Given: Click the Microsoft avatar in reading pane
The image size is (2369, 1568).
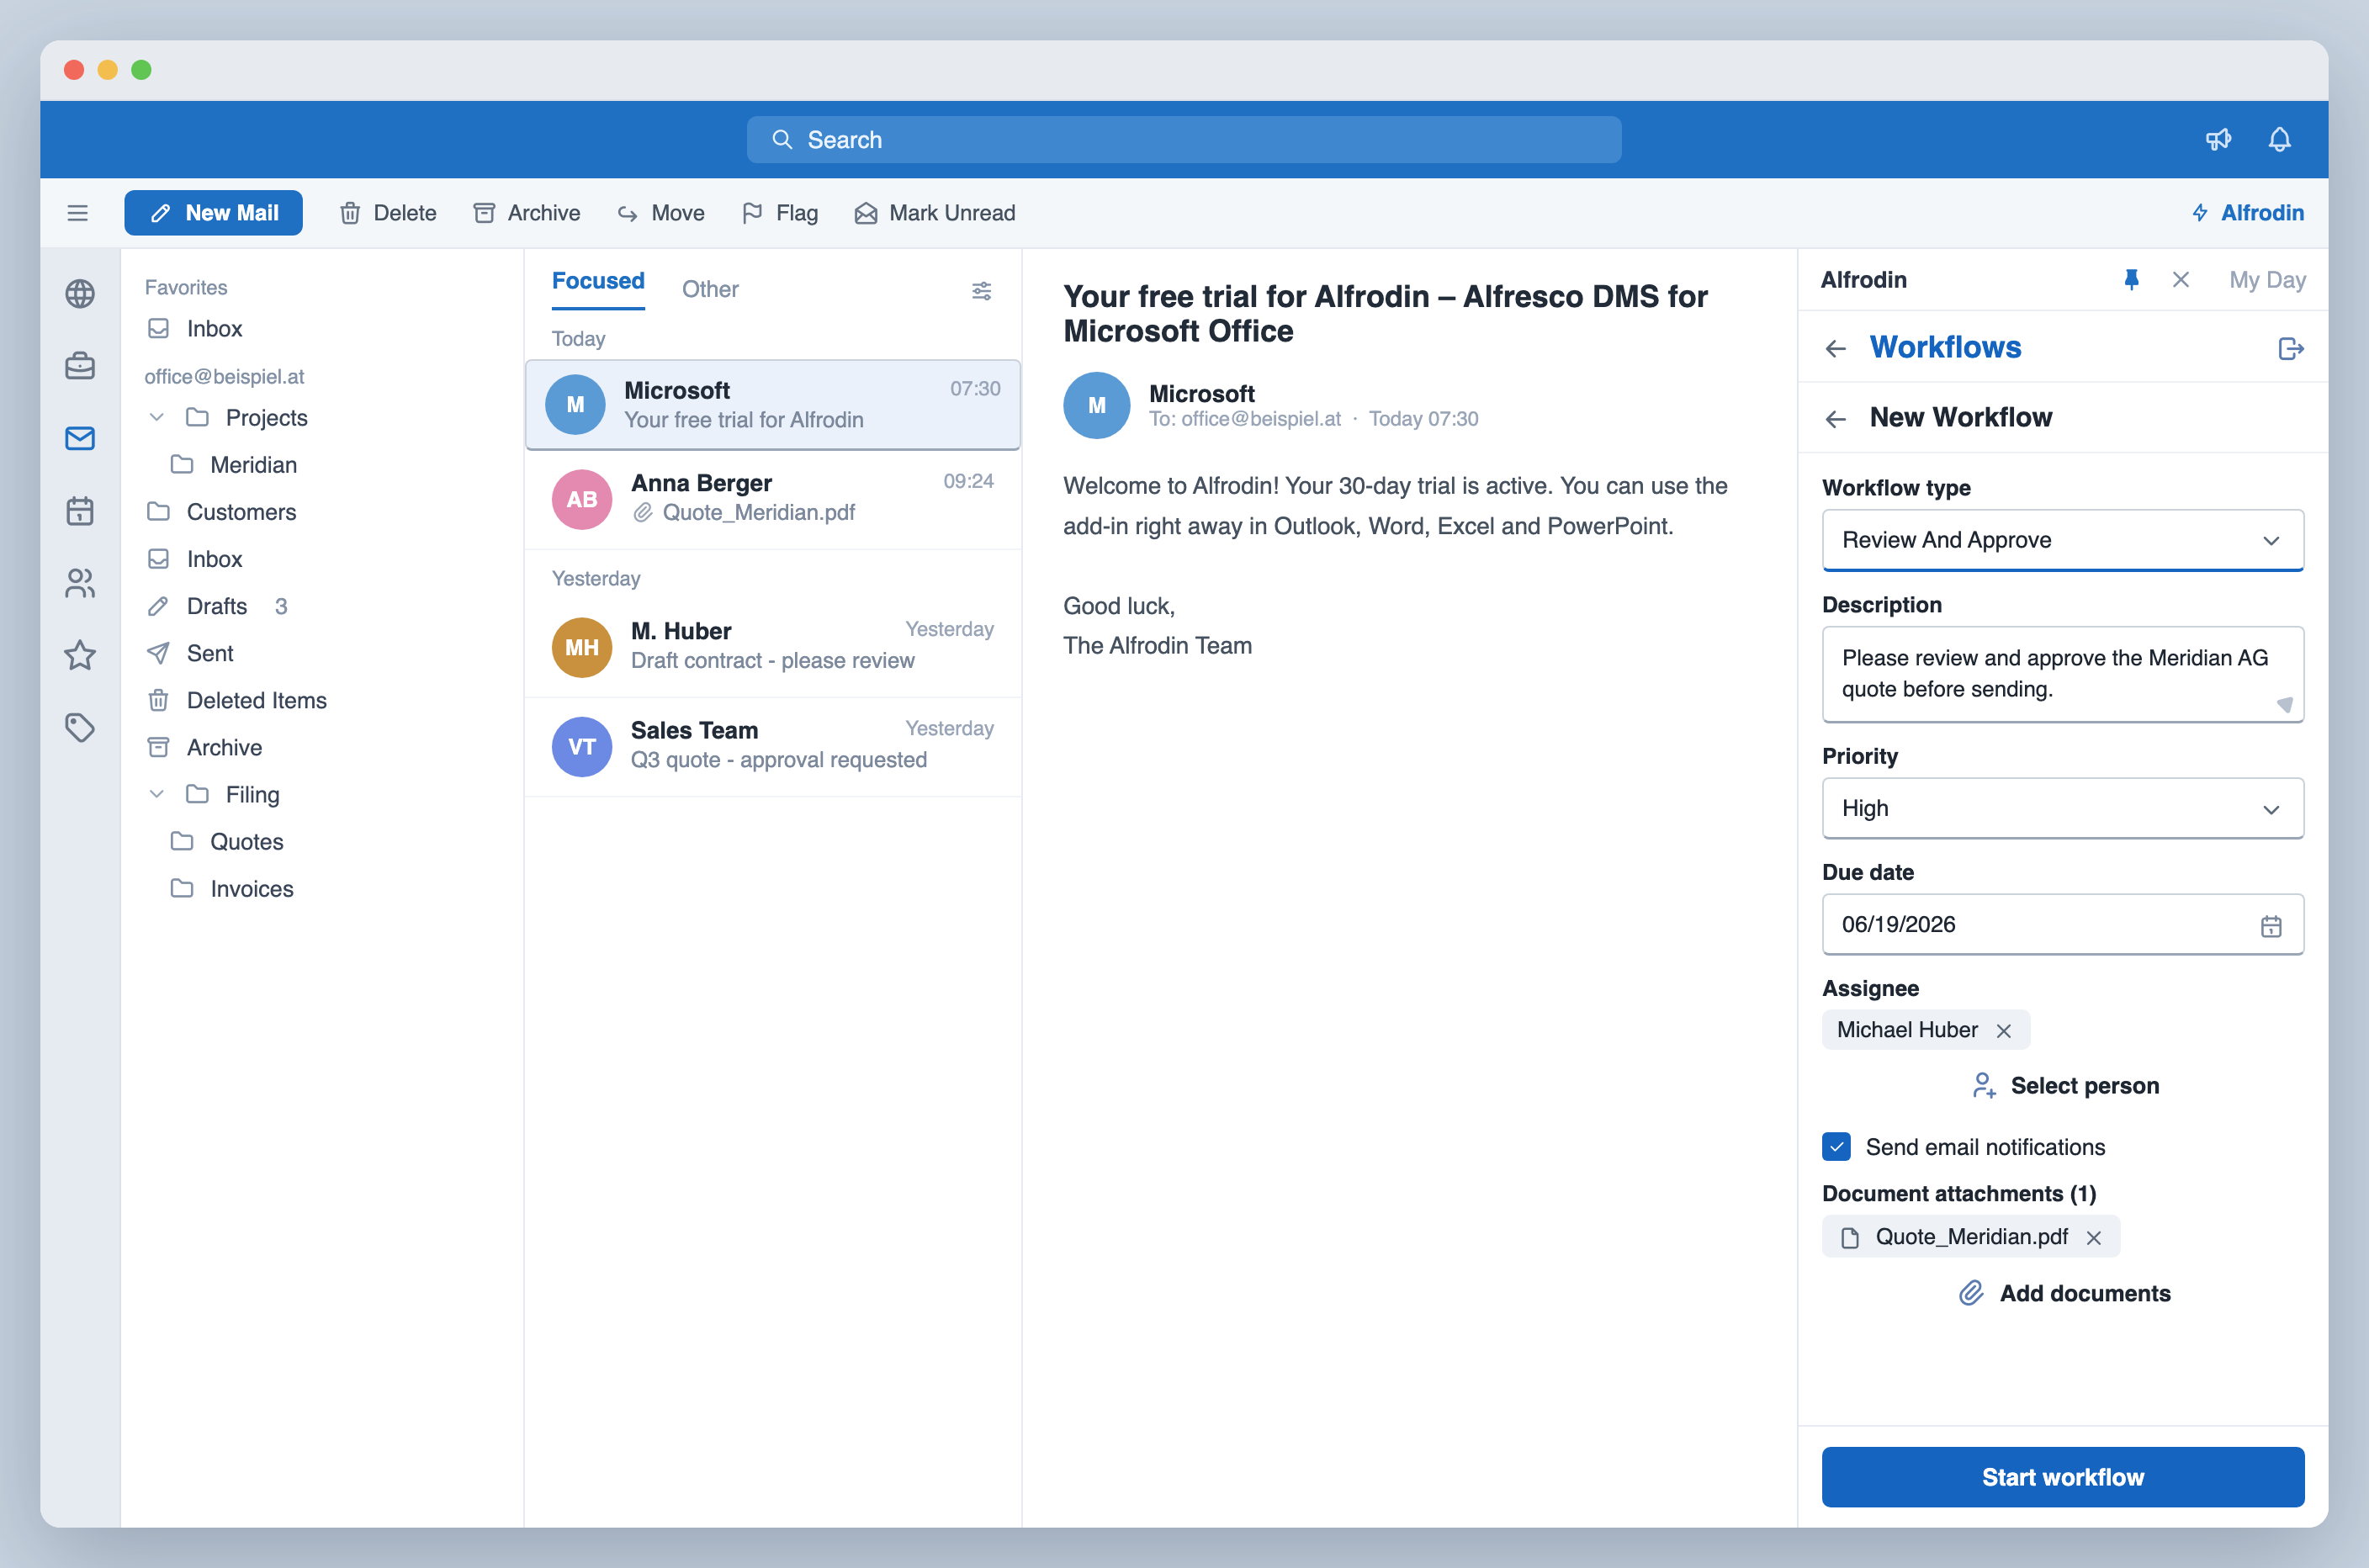Looking at the screenshot, I should (1097, 405).
